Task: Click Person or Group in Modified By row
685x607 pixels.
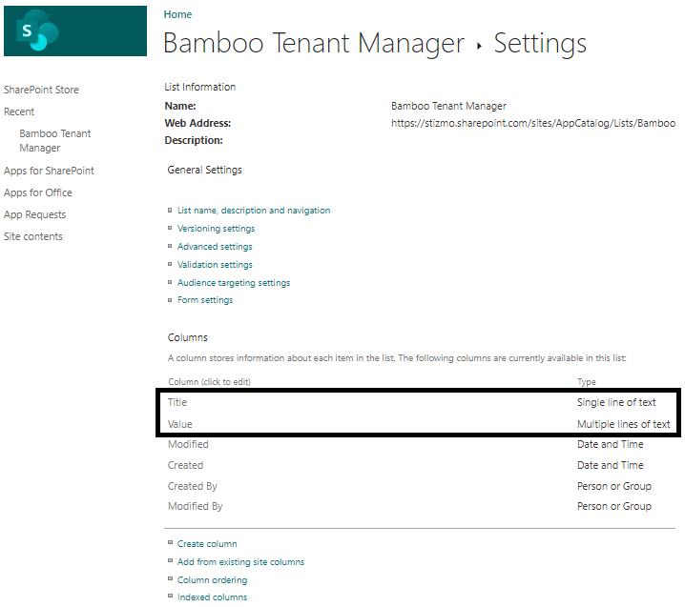Action: [x=614, y=506]
